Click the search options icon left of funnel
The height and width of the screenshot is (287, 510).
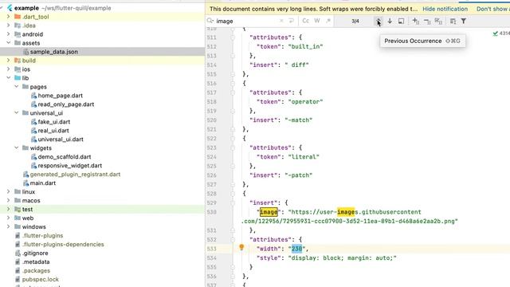click(x=453, y=22)
